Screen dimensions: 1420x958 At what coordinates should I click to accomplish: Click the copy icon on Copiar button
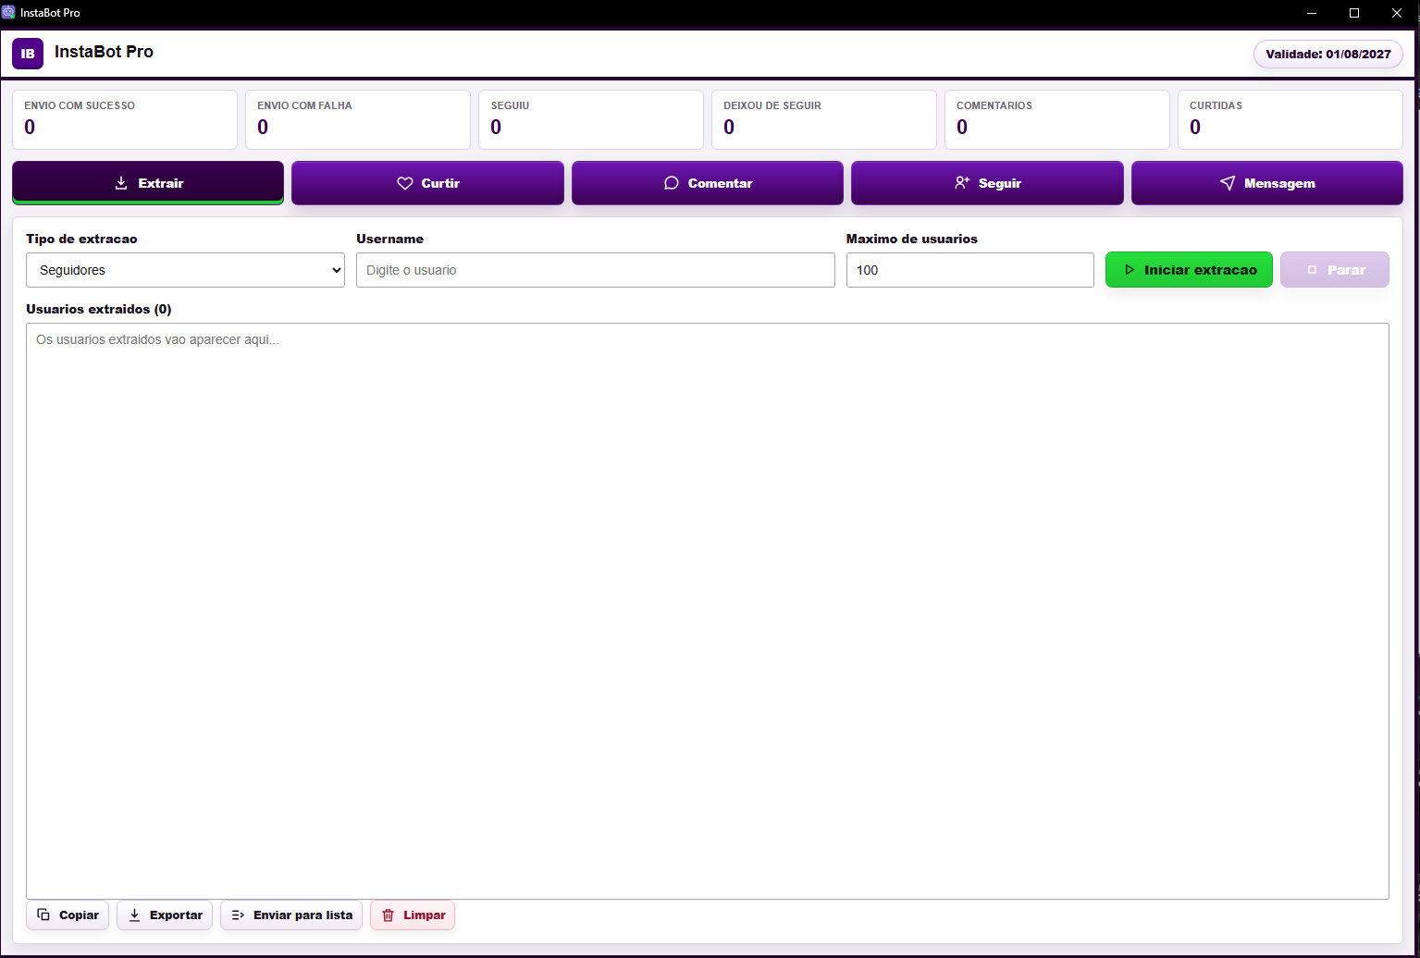43,915
